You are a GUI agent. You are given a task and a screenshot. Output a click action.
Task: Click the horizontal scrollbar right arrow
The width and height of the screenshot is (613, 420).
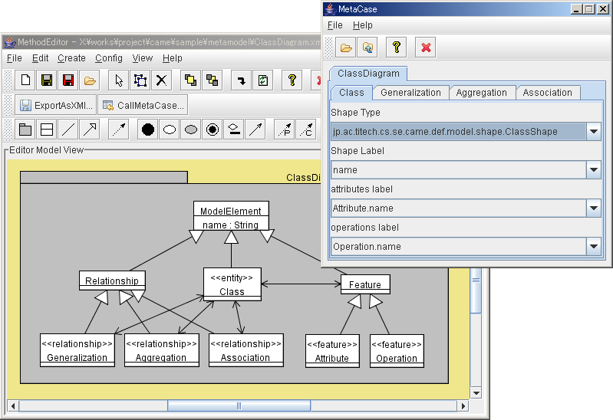[463, 406]
